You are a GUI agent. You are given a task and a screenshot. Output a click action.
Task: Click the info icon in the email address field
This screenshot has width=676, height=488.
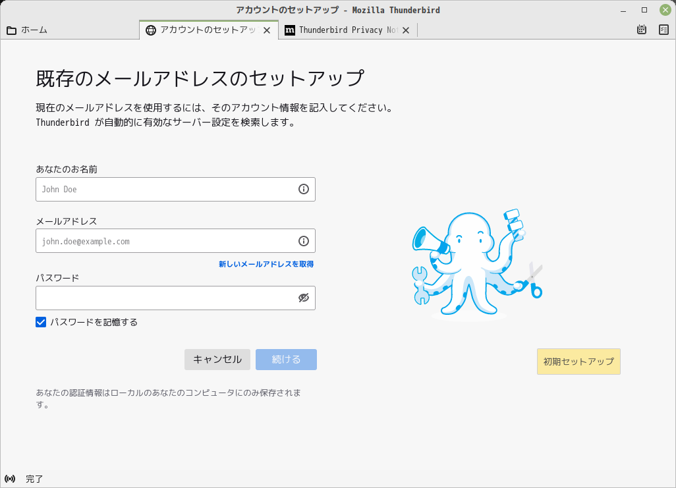[x=304, y=241]
